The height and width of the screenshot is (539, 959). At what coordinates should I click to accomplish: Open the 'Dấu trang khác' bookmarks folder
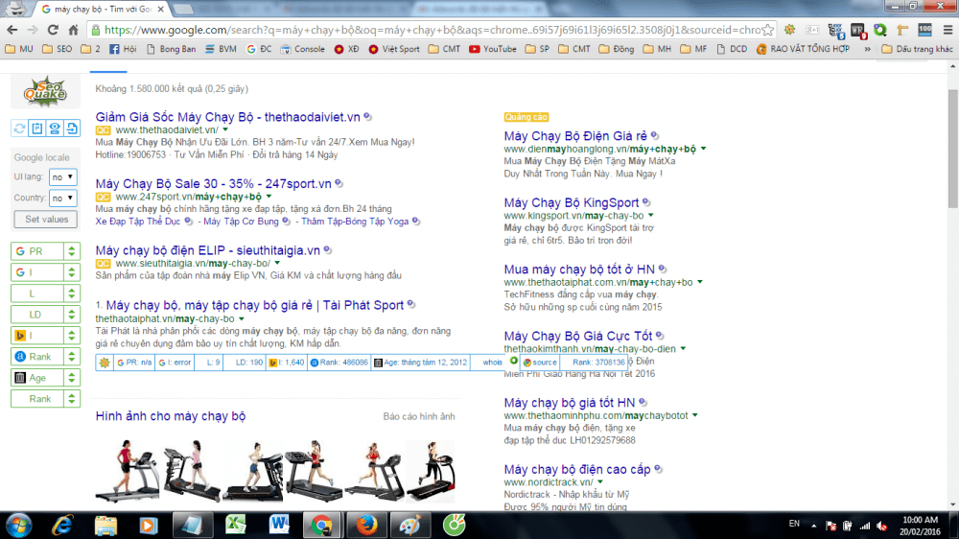click(917, 49)
